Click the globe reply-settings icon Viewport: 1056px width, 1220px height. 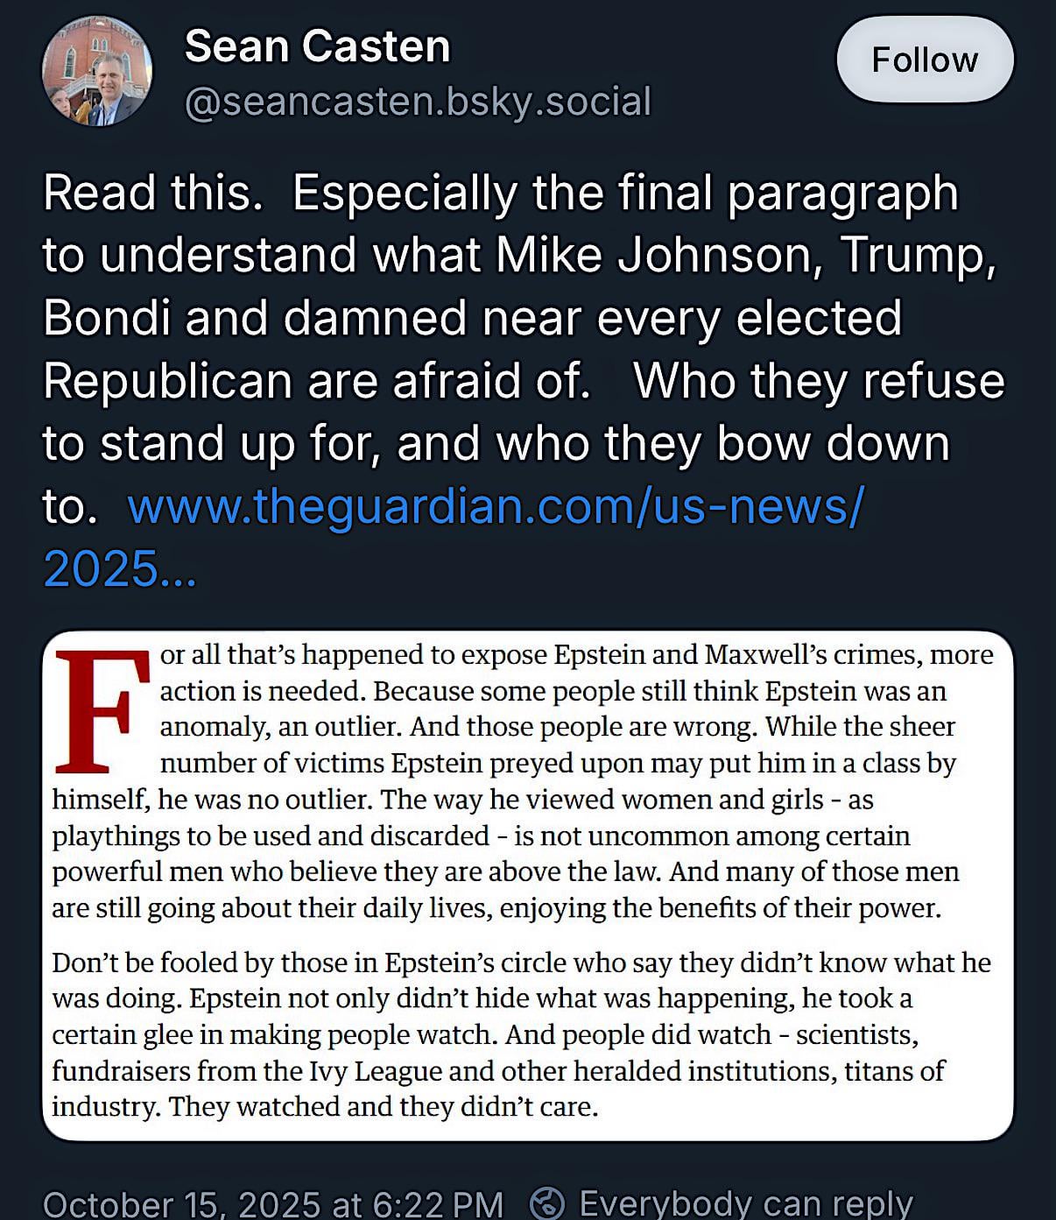(548, 1202)
